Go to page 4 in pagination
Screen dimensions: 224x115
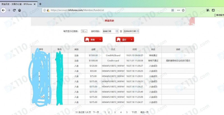pyautogui.click(x=121, y=112)
